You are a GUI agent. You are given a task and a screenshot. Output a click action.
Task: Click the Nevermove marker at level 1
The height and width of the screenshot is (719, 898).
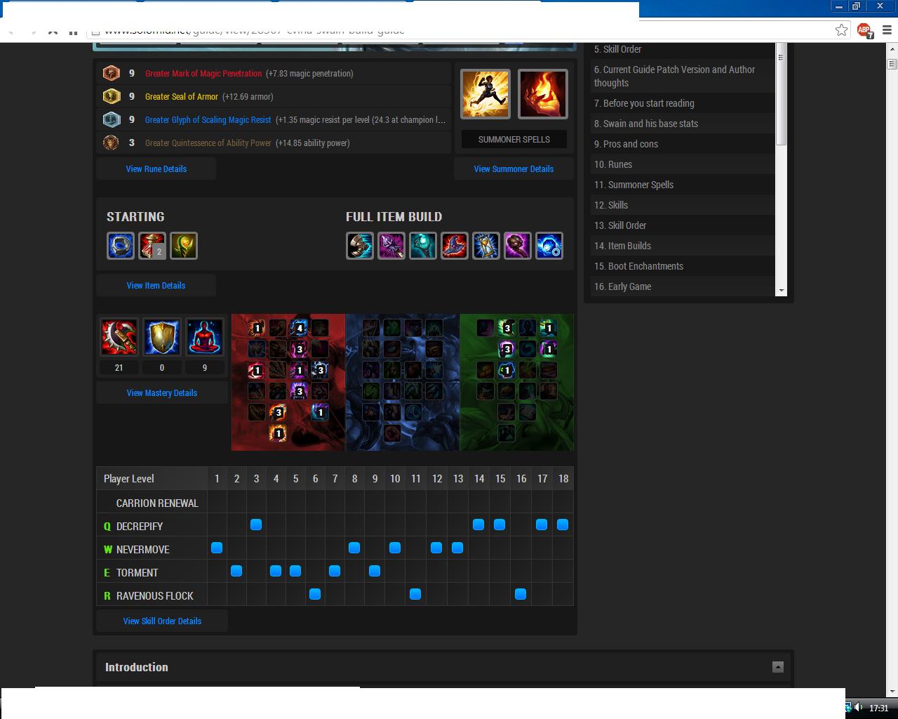(217, 548)
